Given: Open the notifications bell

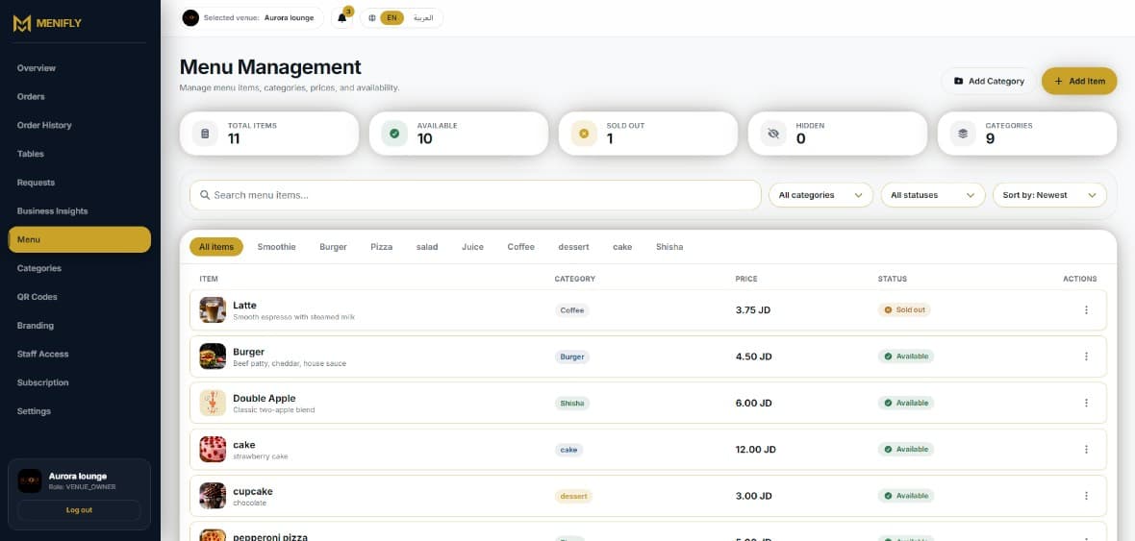Looking at the screenshot, I should [x=342, y=18].
